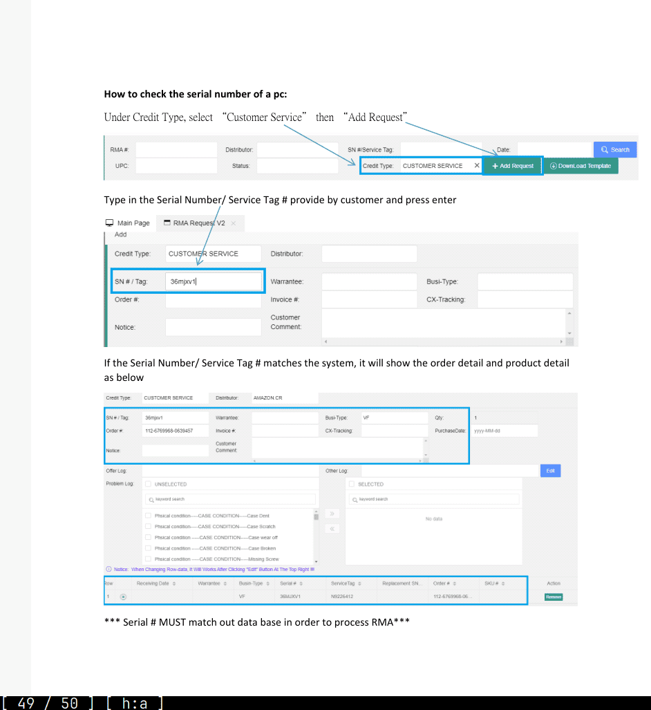Screen dimensions: 651x710
Task: Open the Distributor filter field beside RMA #
Action: click(297, 150)
